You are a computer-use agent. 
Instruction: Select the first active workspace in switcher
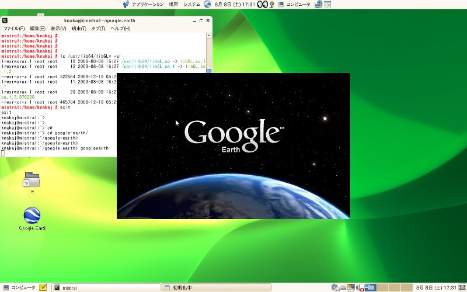coord(371,287)
